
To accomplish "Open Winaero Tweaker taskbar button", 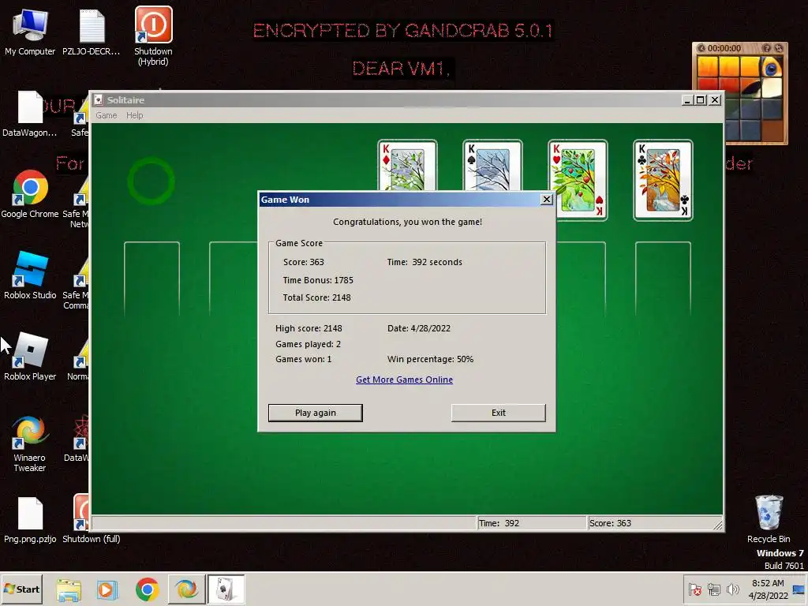I will 186,589.
